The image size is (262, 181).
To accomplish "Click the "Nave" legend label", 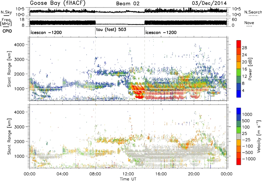I will coord(249,23).
